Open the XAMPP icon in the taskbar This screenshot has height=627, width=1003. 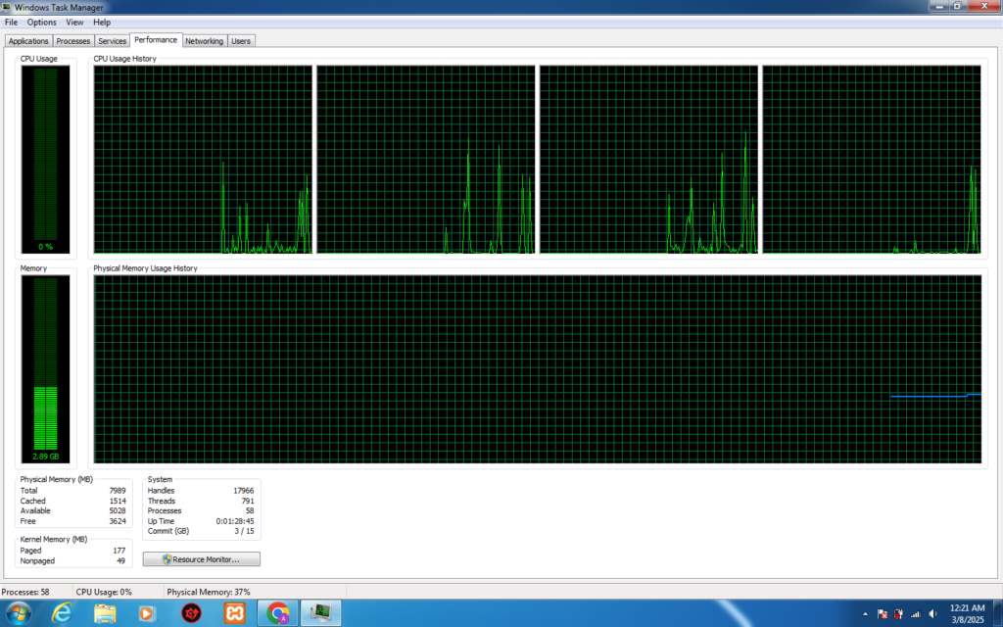click(235, 613)
